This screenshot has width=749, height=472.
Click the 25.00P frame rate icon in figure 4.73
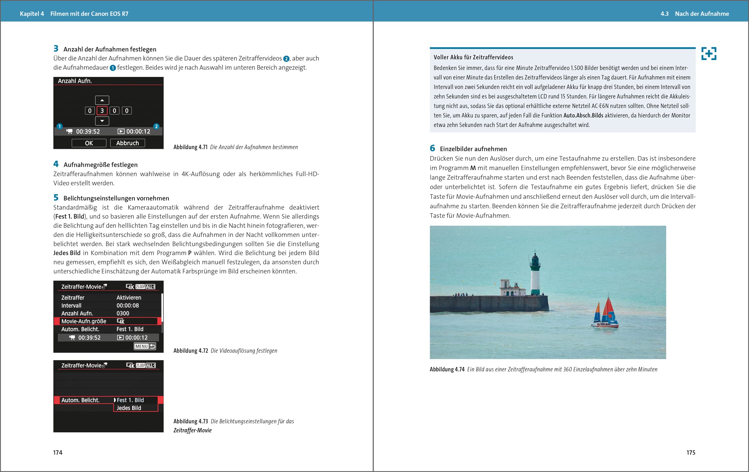pos(140,365)
